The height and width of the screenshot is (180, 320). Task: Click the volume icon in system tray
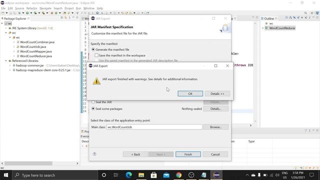tap(277, 175)
